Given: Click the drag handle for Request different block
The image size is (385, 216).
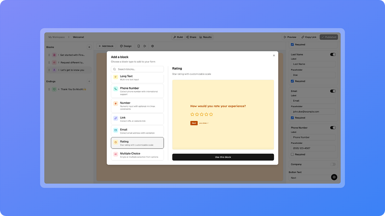Looking at the screenshot, I should [x=49, y=62].
